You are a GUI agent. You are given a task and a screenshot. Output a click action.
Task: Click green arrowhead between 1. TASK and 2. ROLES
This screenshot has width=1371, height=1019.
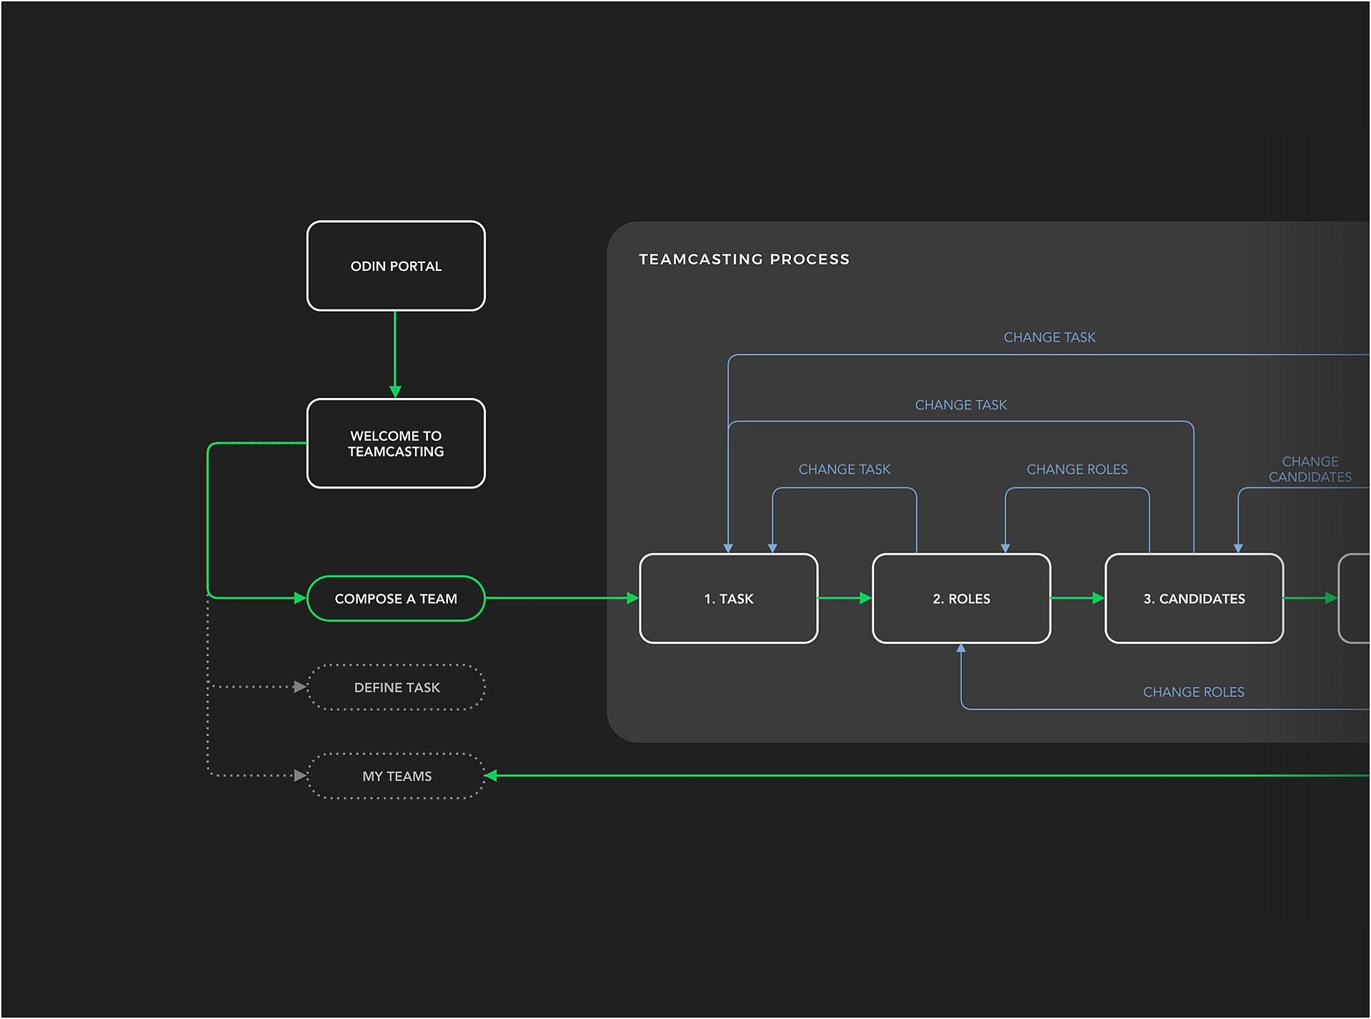[865, 598]
